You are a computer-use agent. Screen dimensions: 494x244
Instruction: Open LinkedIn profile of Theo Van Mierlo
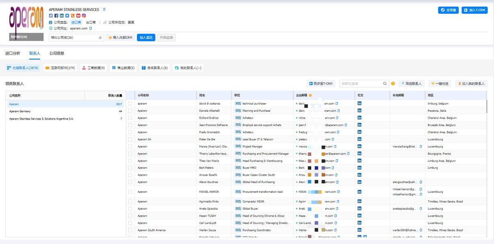tap(360, 160)
